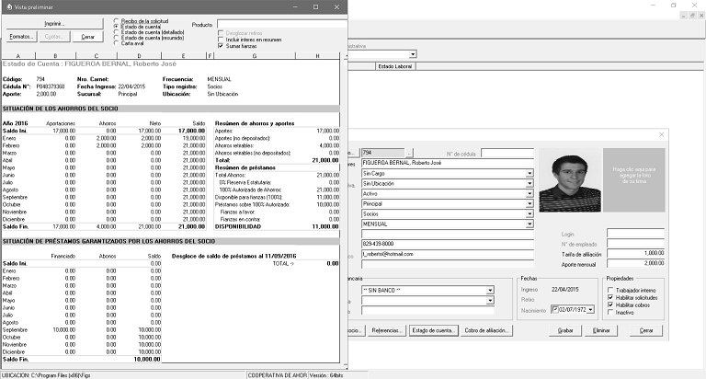Open the Sin Cargo dropdown
This screenshot has width=706, height=379.
pos(529,173)
